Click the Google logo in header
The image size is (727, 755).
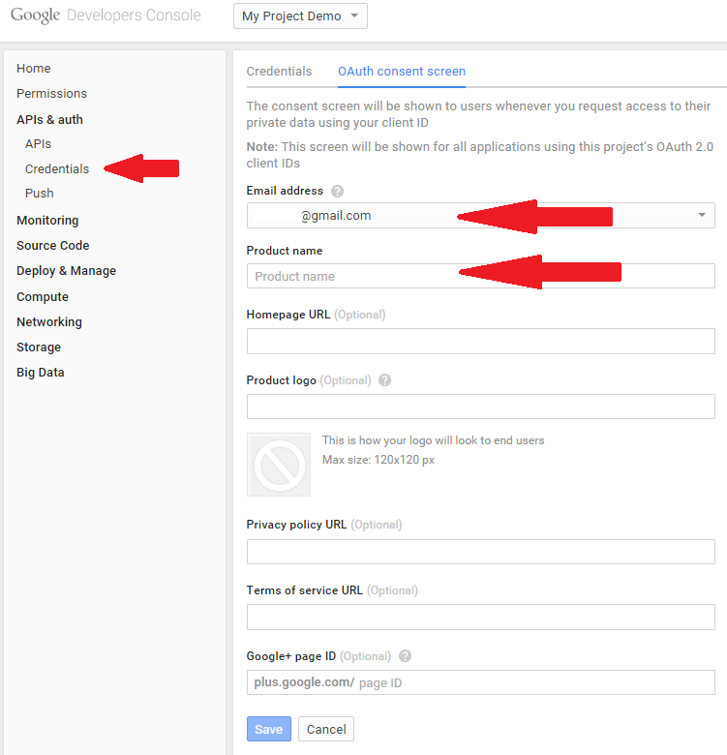click(35, 15)
